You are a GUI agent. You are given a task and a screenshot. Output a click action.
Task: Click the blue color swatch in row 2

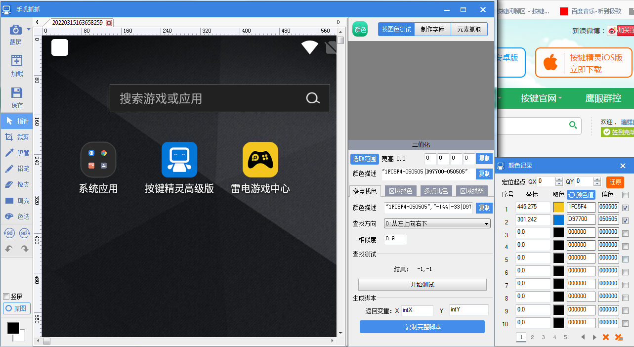pyautogui.click(x=558, y=220)
